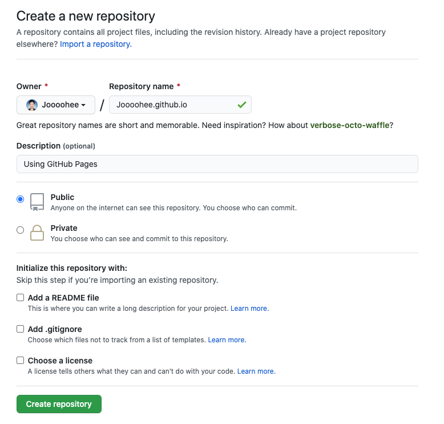Click the Initialize this repository with heading
444x424 pixels.
[72, 268]
